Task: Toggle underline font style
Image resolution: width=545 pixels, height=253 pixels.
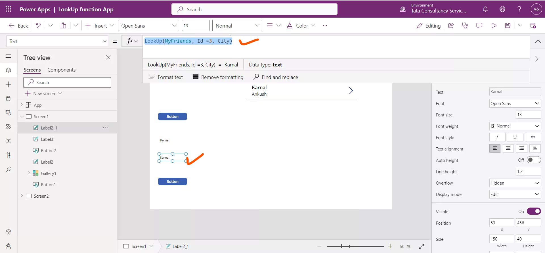Action: coord(515,137)
